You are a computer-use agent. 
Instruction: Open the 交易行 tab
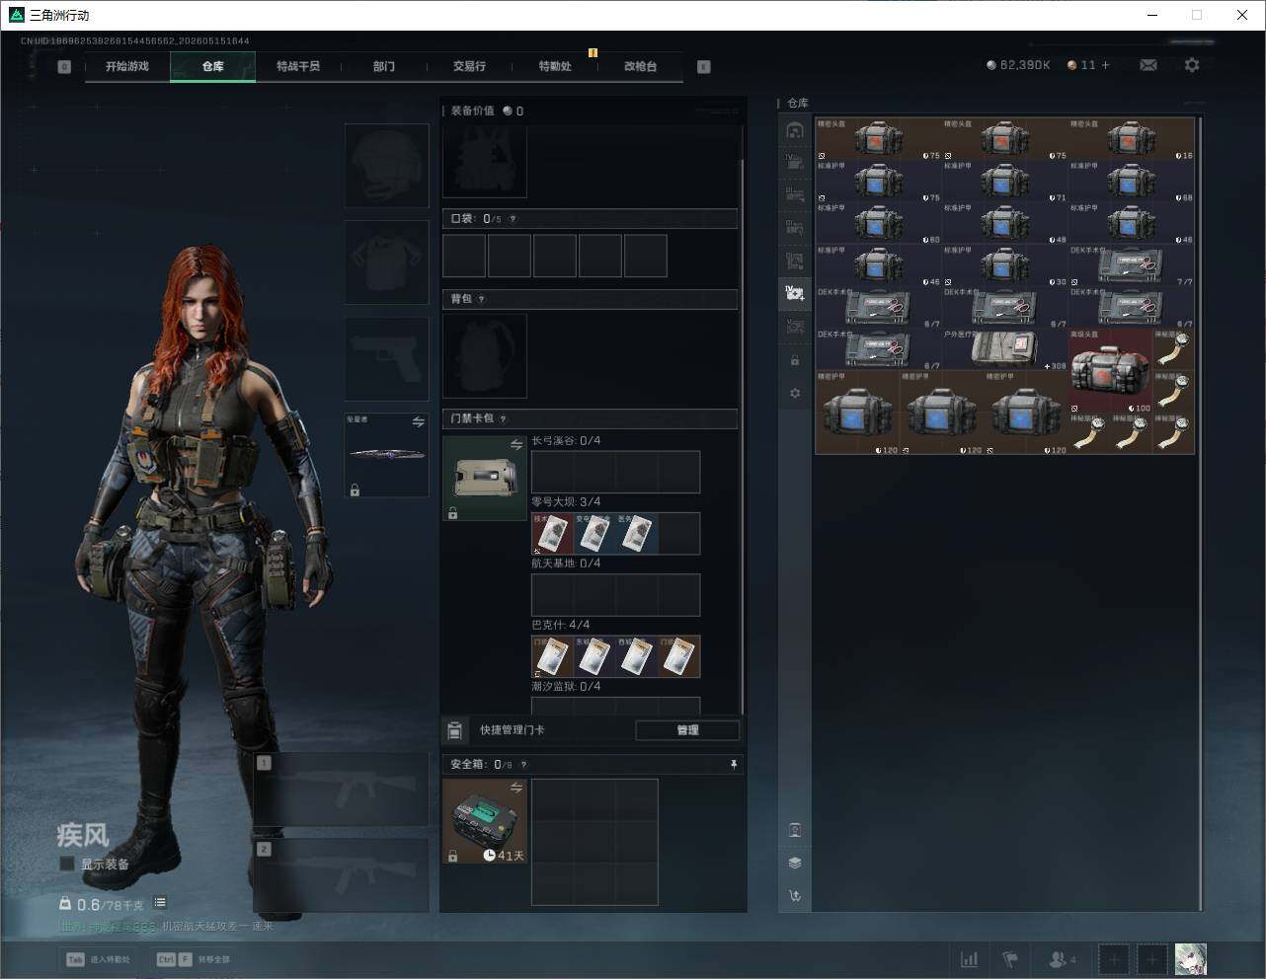click(469, 66)
